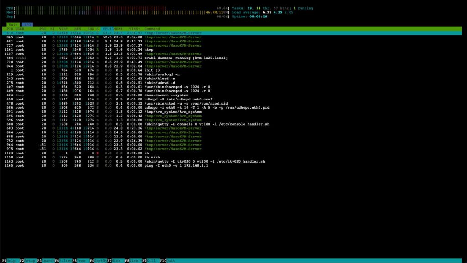Select the /sbin/klogd -n row
This screenshot has height=263, width=467.
click(x=232, y=79)
